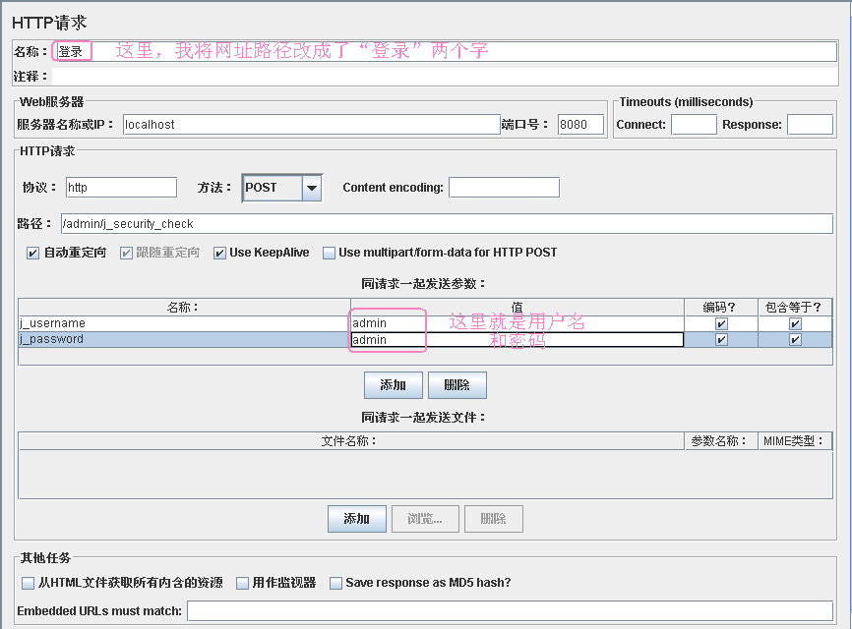Image resolution: width=852 pixels, height=629 pixels.
Task: Uncheck 包含等于 checkbox for j_password row
Action: (795, 340)
